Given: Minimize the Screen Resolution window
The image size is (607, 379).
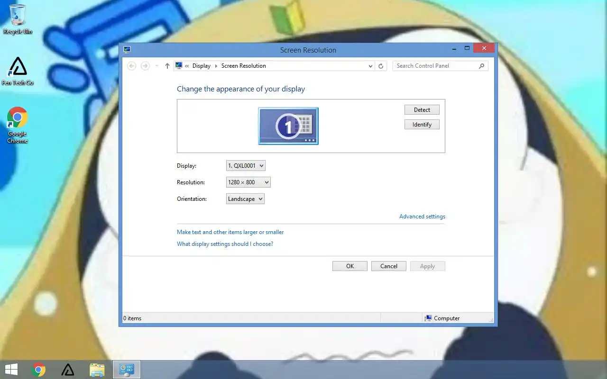Looking at the screenshot, I should click(x=455, y=48).
